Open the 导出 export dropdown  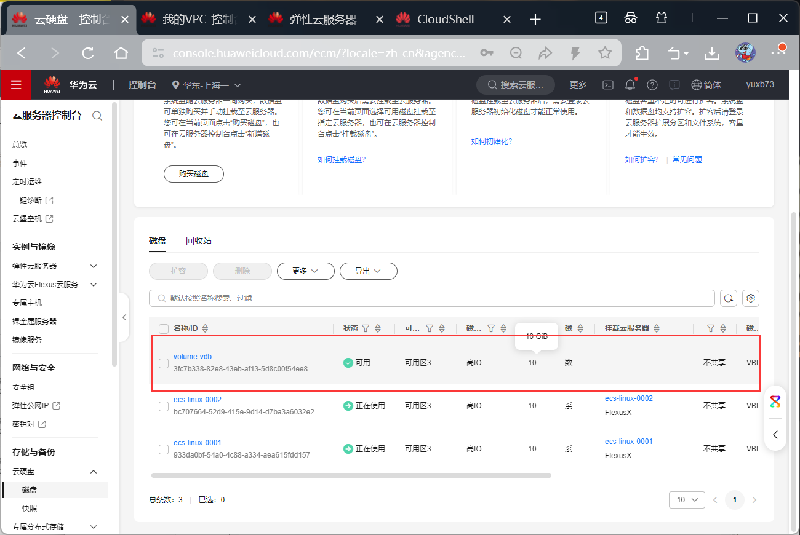[x=368, y=271]
